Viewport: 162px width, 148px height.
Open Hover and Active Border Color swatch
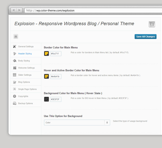47,76
